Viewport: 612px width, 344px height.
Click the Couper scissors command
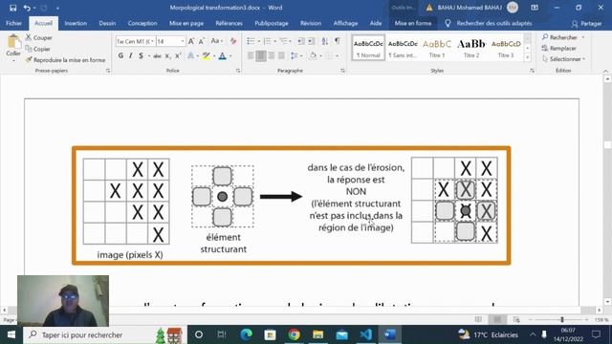pos(38,38)
